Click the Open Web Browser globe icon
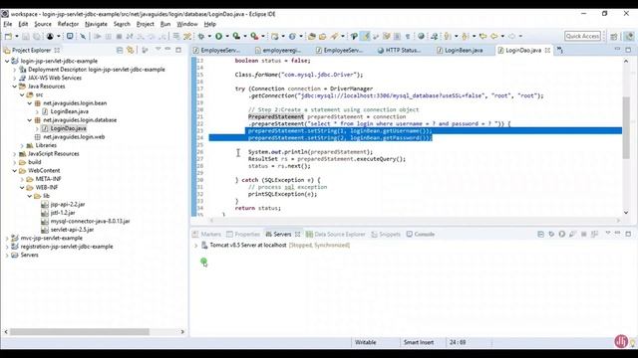The height and width of the screenshot is (358, 638). [x=421, y=36]
